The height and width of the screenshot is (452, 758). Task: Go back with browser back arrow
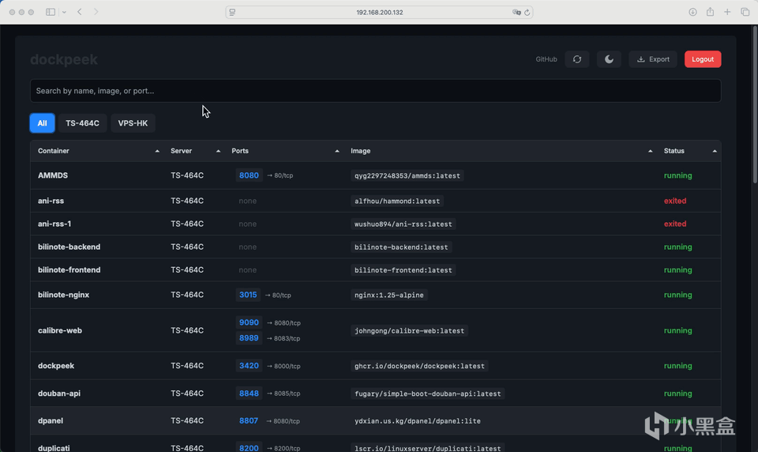[80, 12]
